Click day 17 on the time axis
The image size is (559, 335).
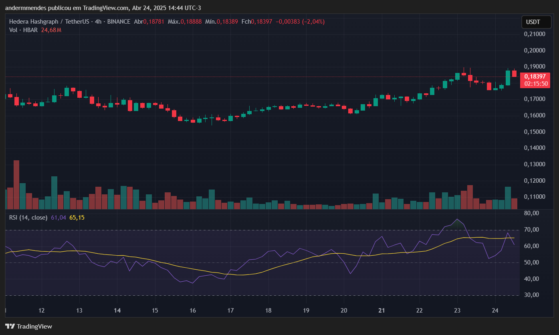(230, 311)
